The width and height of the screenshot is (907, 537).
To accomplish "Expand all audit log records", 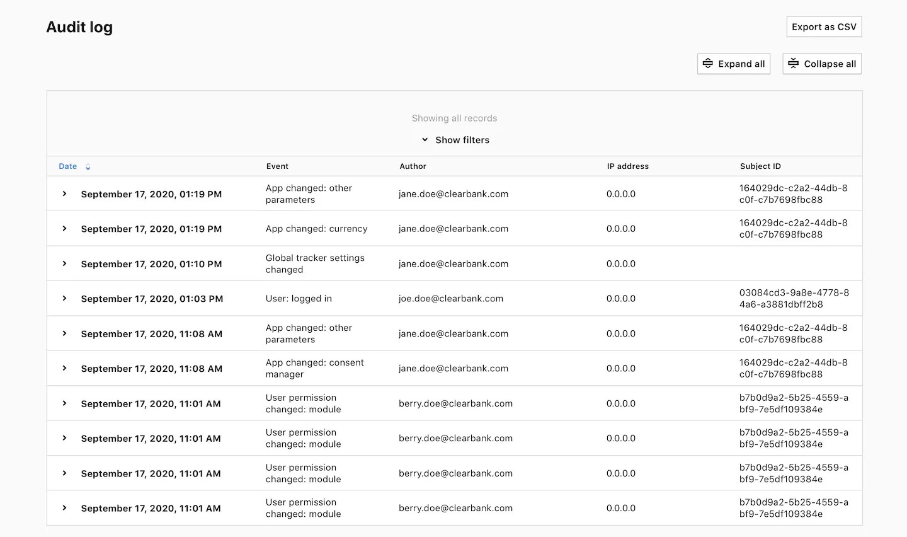I will [x=734, y=64].
